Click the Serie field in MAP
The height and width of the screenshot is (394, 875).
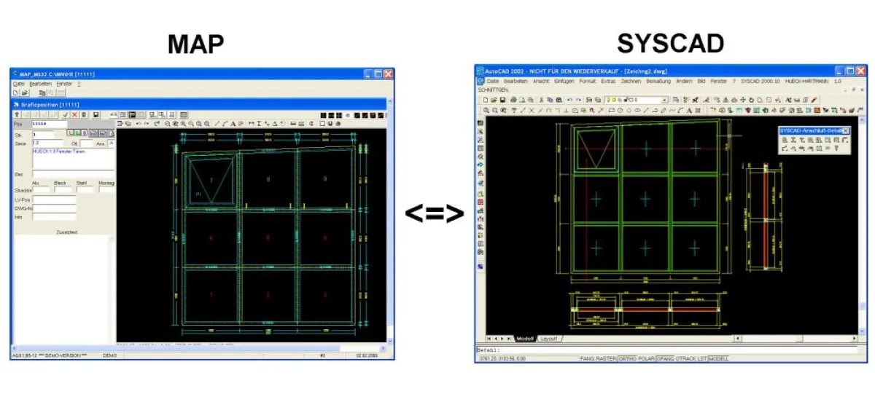pyautogui.click(x=48, y=143)
